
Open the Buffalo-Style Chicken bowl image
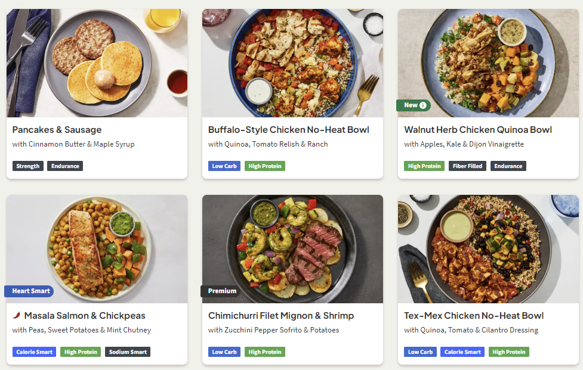coord(292,63)
